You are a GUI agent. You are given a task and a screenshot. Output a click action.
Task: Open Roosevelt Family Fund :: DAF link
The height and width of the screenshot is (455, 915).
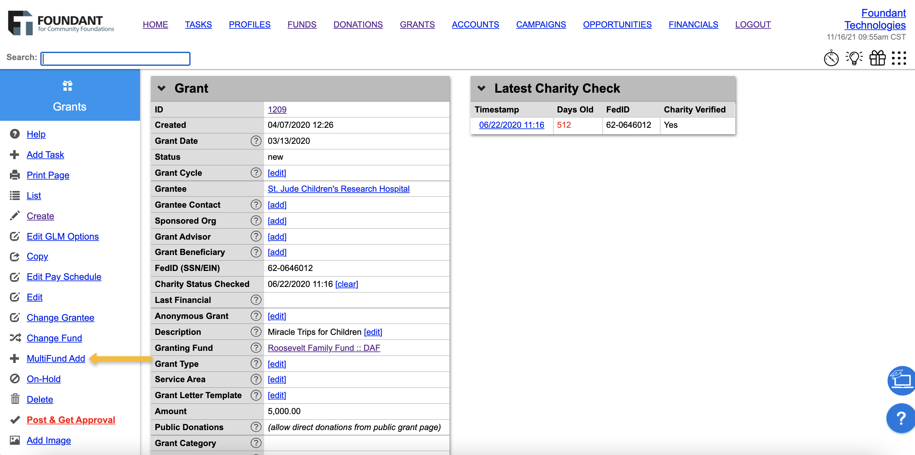(324, 348)
